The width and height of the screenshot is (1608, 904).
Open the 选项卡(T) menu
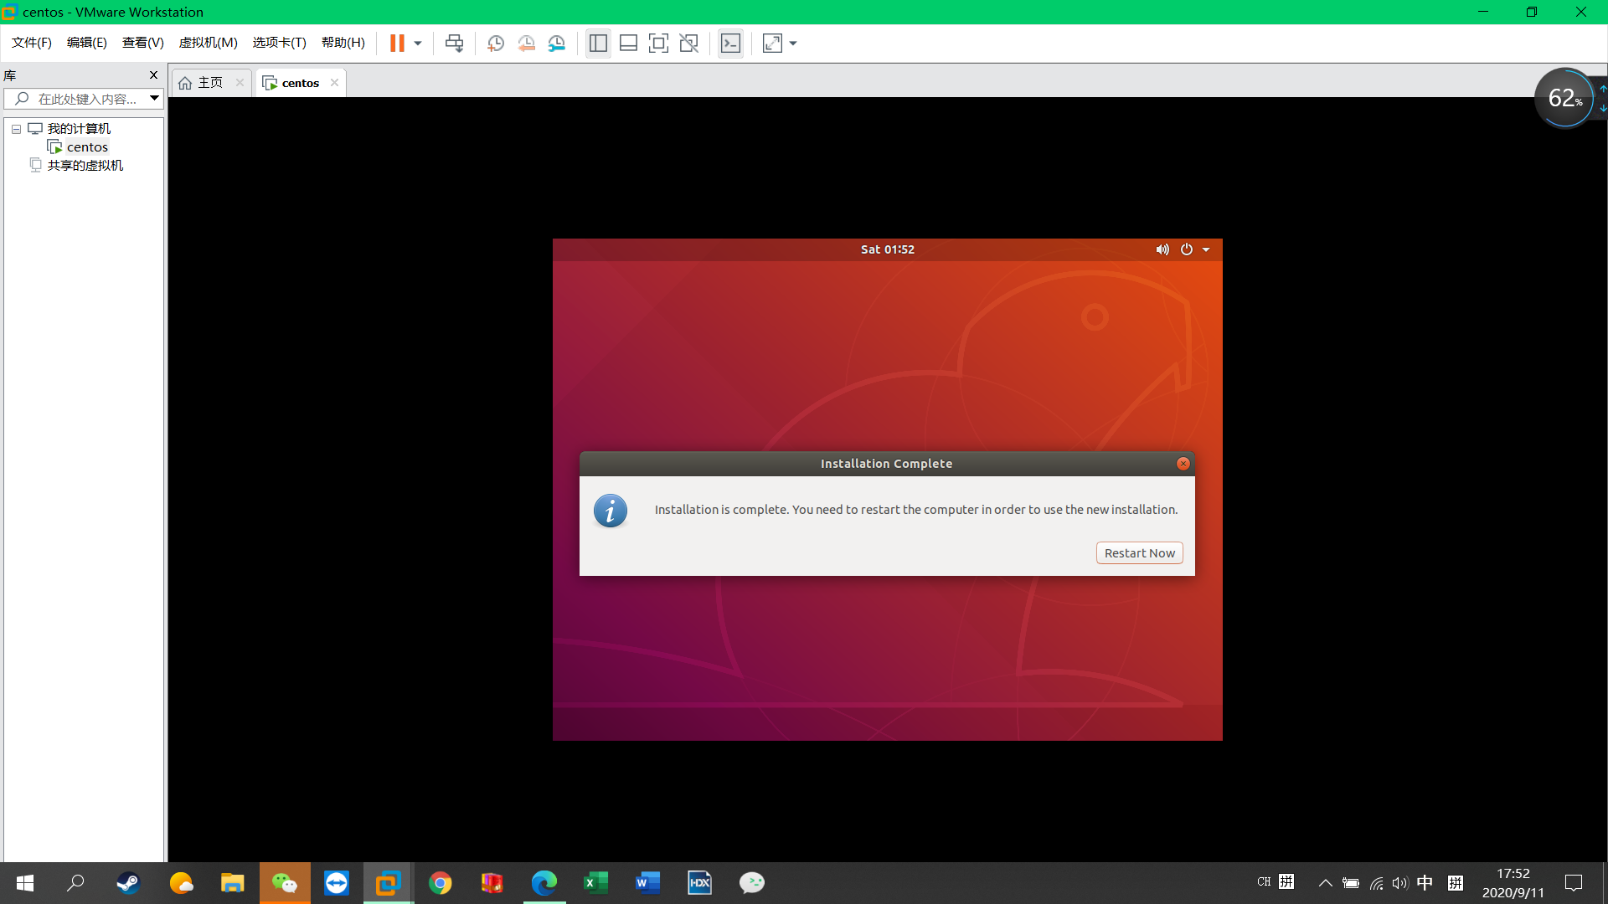point(280,43)
